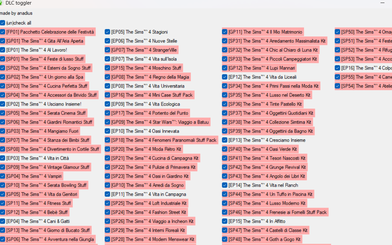
Task: Toggle EP12 Vita da Liceali
Action: pyautogui.click(x=224, y=77)
